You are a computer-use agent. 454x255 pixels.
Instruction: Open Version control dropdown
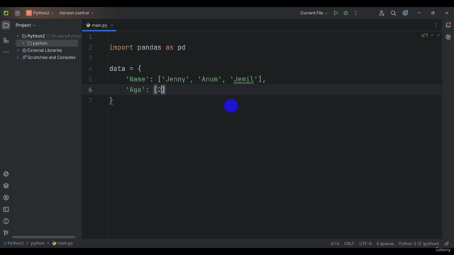pos(76,13)
